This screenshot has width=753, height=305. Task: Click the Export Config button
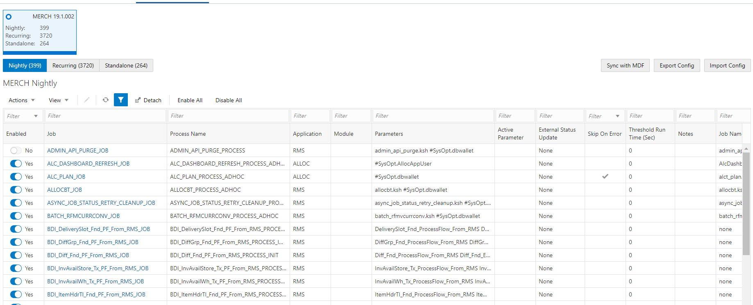(x=677, y=65)
